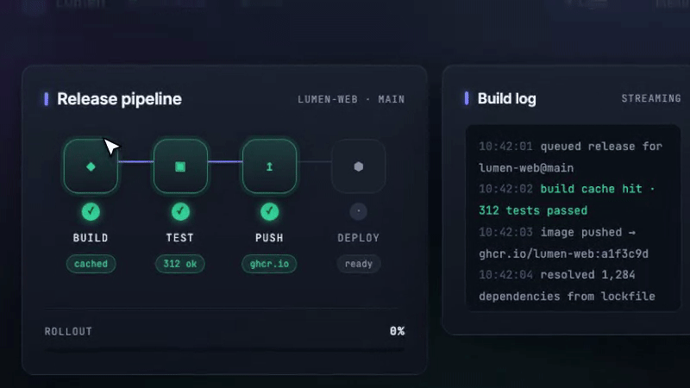Image resolution: width=690 pixels, height=388 pixels.
Task: Click the 'LUMEN-WEB · MAIN' label
Action: click(x=351, y=99)
